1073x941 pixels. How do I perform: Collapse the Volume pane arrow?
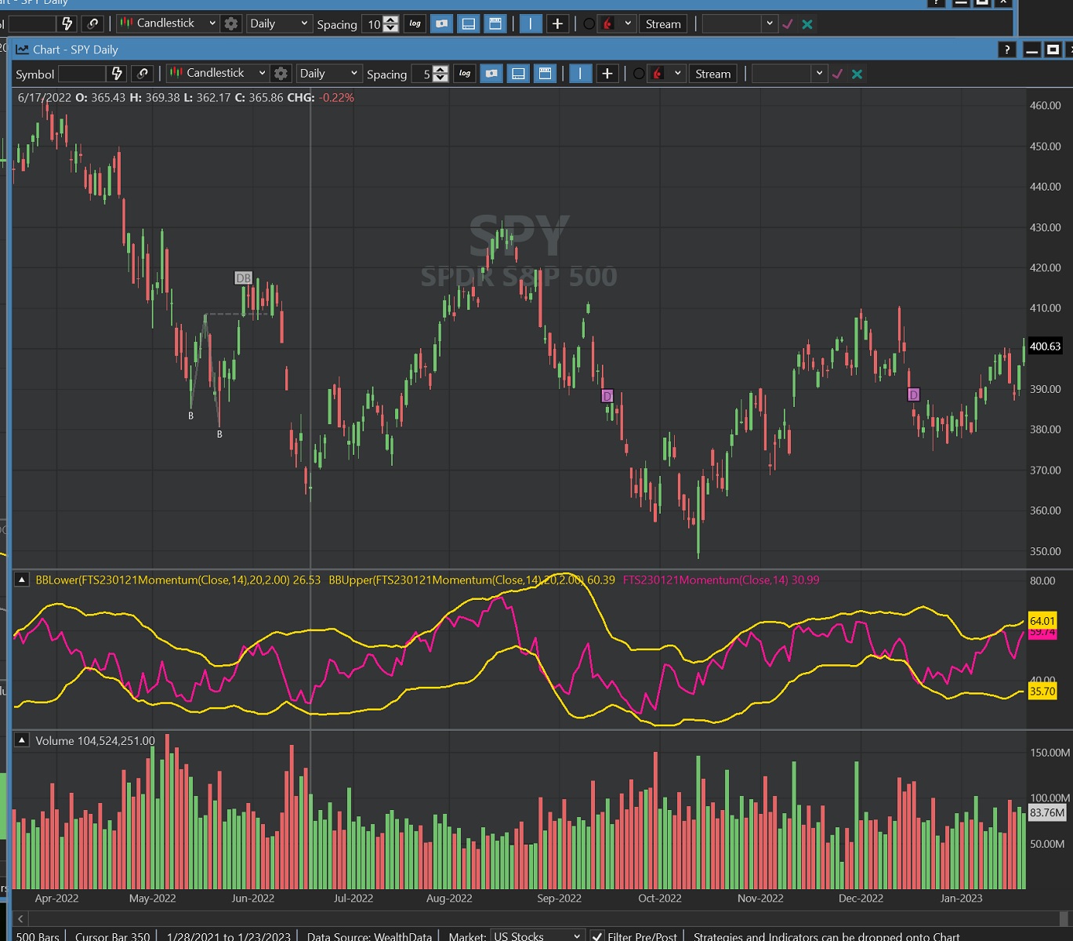pyautogui.click(x=22, y=740)
